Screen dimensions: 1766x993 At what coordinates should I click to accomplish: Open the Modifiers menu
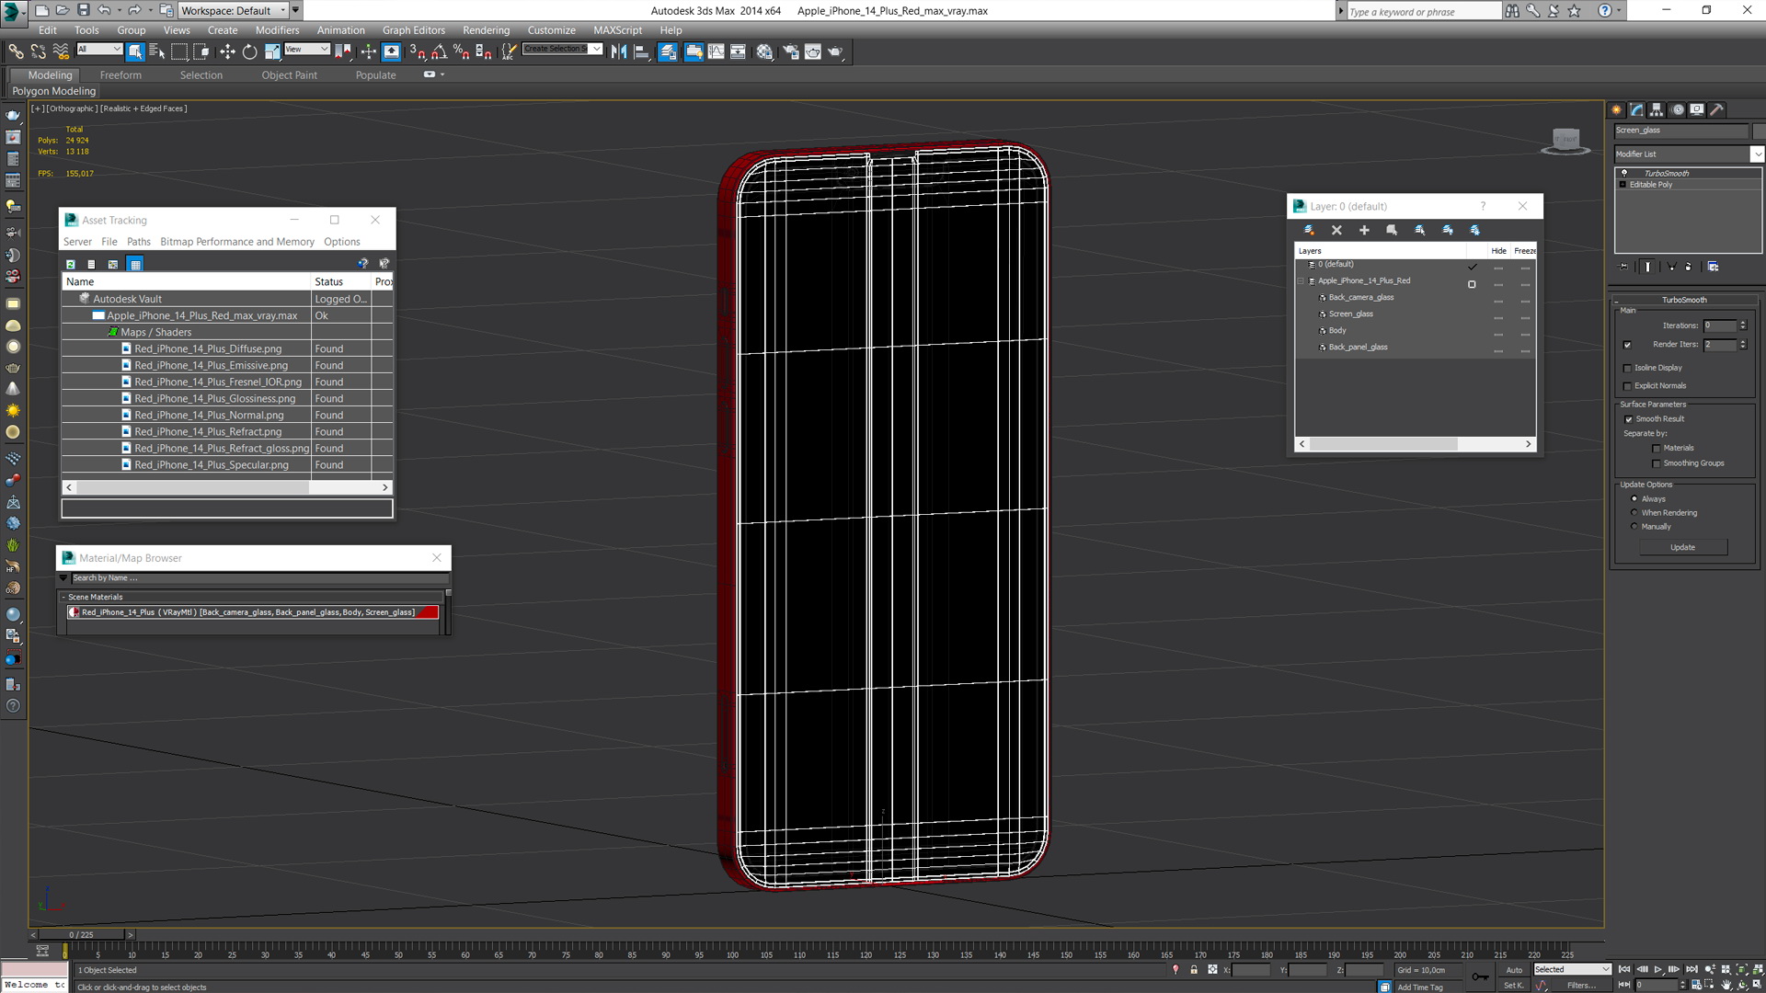277,30
